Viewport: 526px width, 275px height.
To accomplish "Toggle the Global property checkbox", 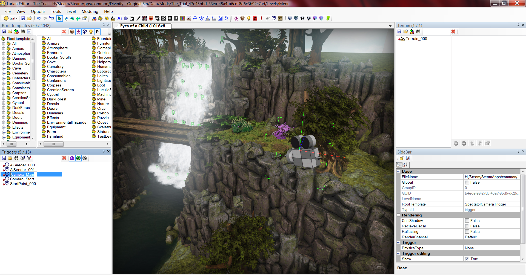I will 467,182.
